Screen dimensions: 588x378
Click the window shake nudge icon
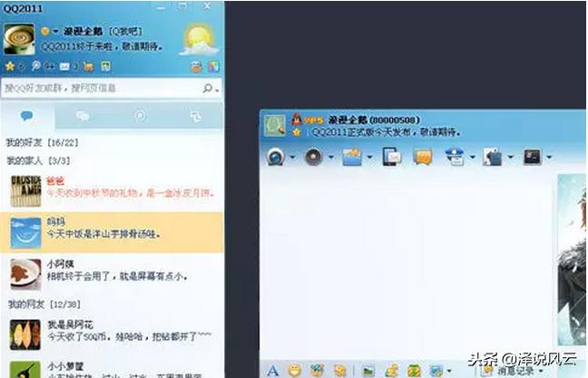(x=339, y=371)
